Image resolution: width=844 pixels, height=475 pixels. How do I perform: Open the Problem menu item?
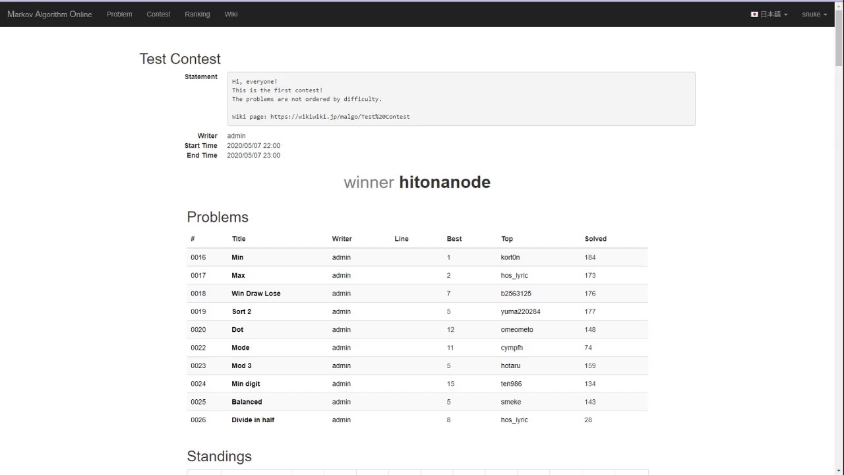pos(119,14)
